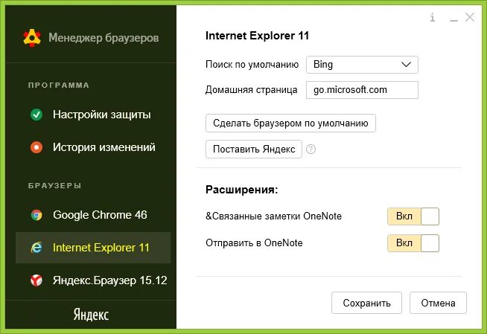Click the Browser Manager gear logo

32,38
